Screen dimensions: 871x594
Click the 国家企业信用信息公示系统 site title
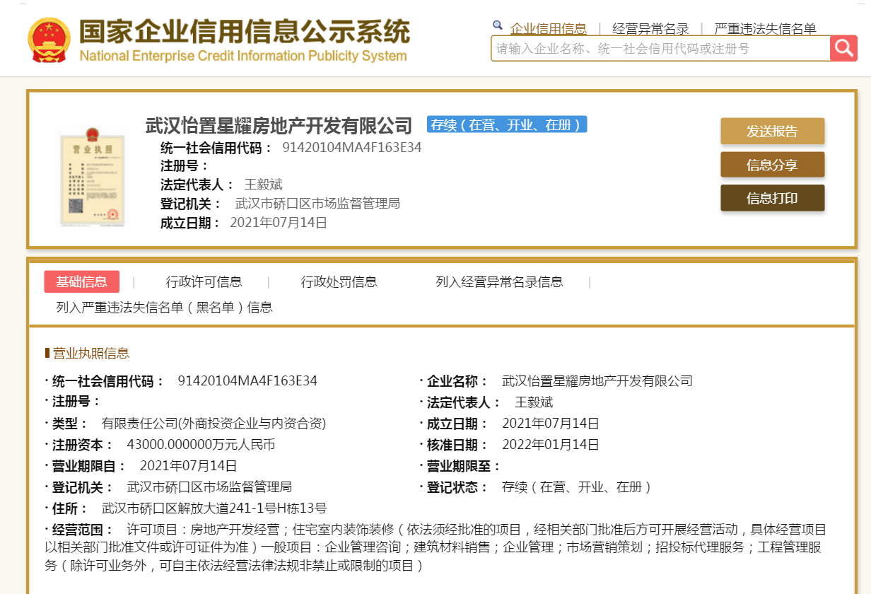coord(244,31)
